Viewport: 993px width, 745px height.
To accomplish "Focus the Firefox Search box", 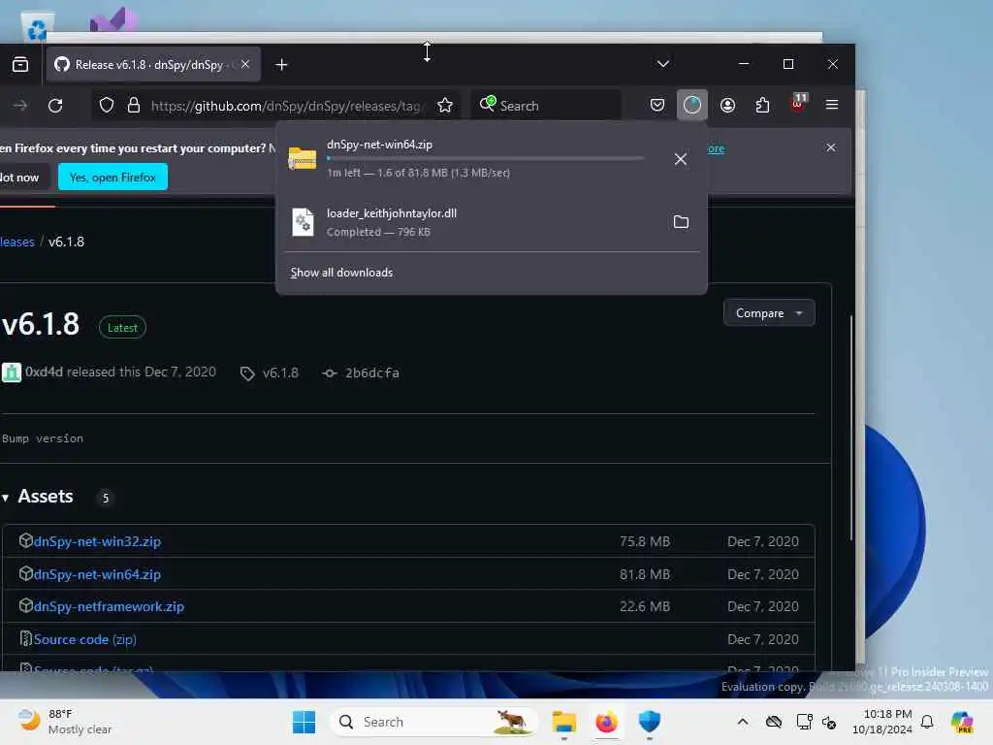I will (x=547, y=105).
